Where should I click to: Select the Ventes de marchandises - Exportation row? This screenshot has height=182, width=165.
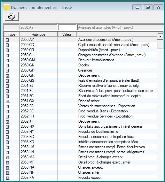(x=81, y=106)
